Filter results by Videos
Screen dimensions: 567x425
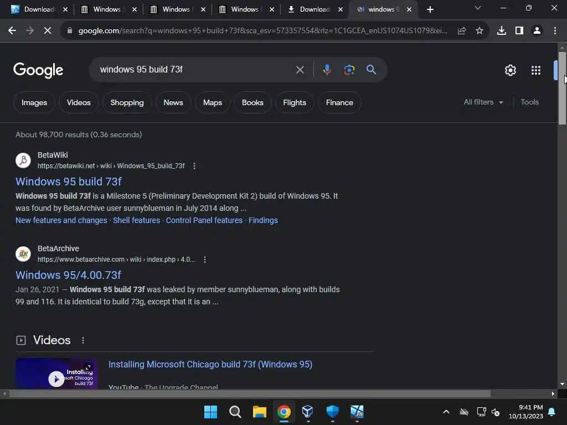tap(79, 102)
